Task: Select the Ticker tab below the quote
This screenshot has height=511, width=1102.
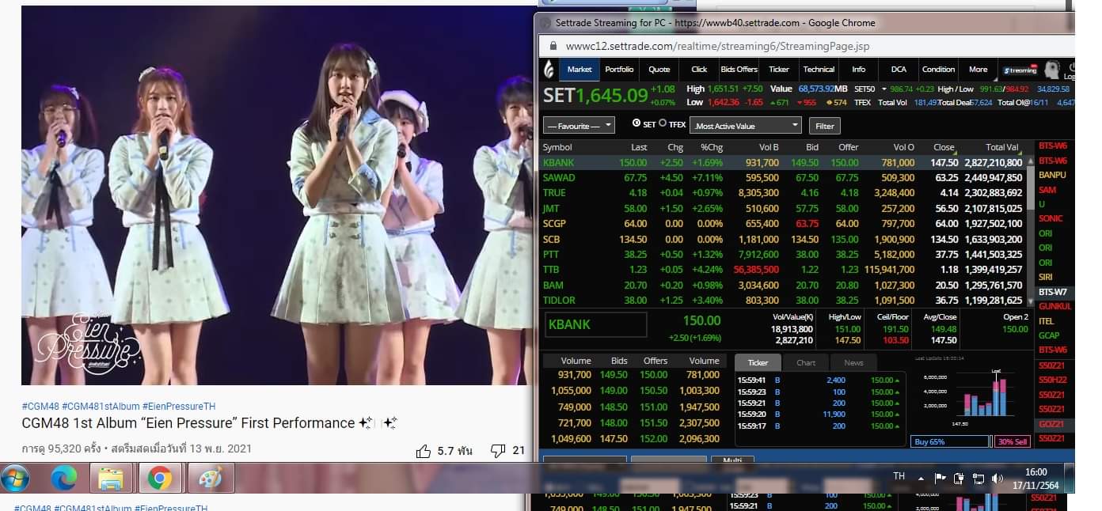Action: (x=758, y=362)
